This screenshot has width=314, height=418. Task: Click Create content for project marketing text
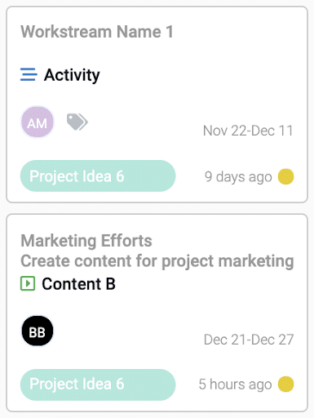click(157, 261)
